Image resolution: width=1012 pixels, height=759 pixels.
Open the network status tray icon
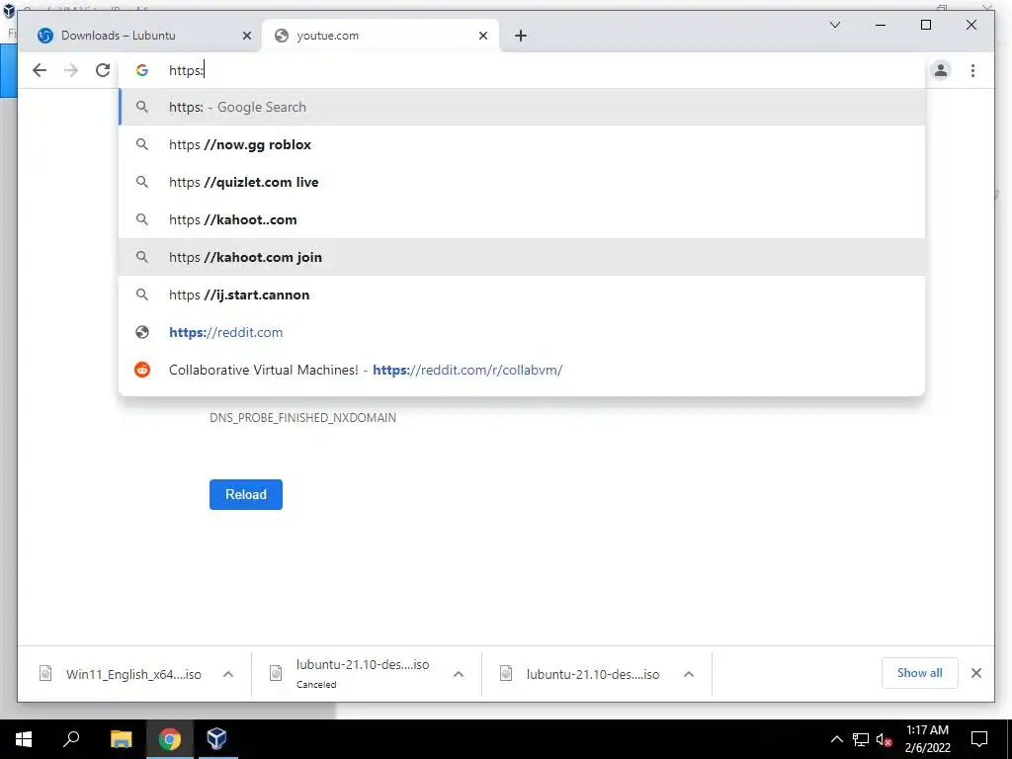(x=861, y=739)
